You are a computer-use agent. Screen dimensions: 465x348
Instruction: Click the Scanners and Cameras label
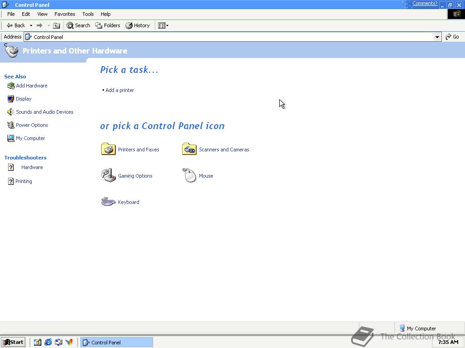click(x=224, y=150)
